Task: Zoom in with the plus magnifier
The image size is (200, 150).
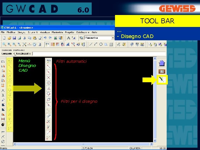Action: pos(9,44)
